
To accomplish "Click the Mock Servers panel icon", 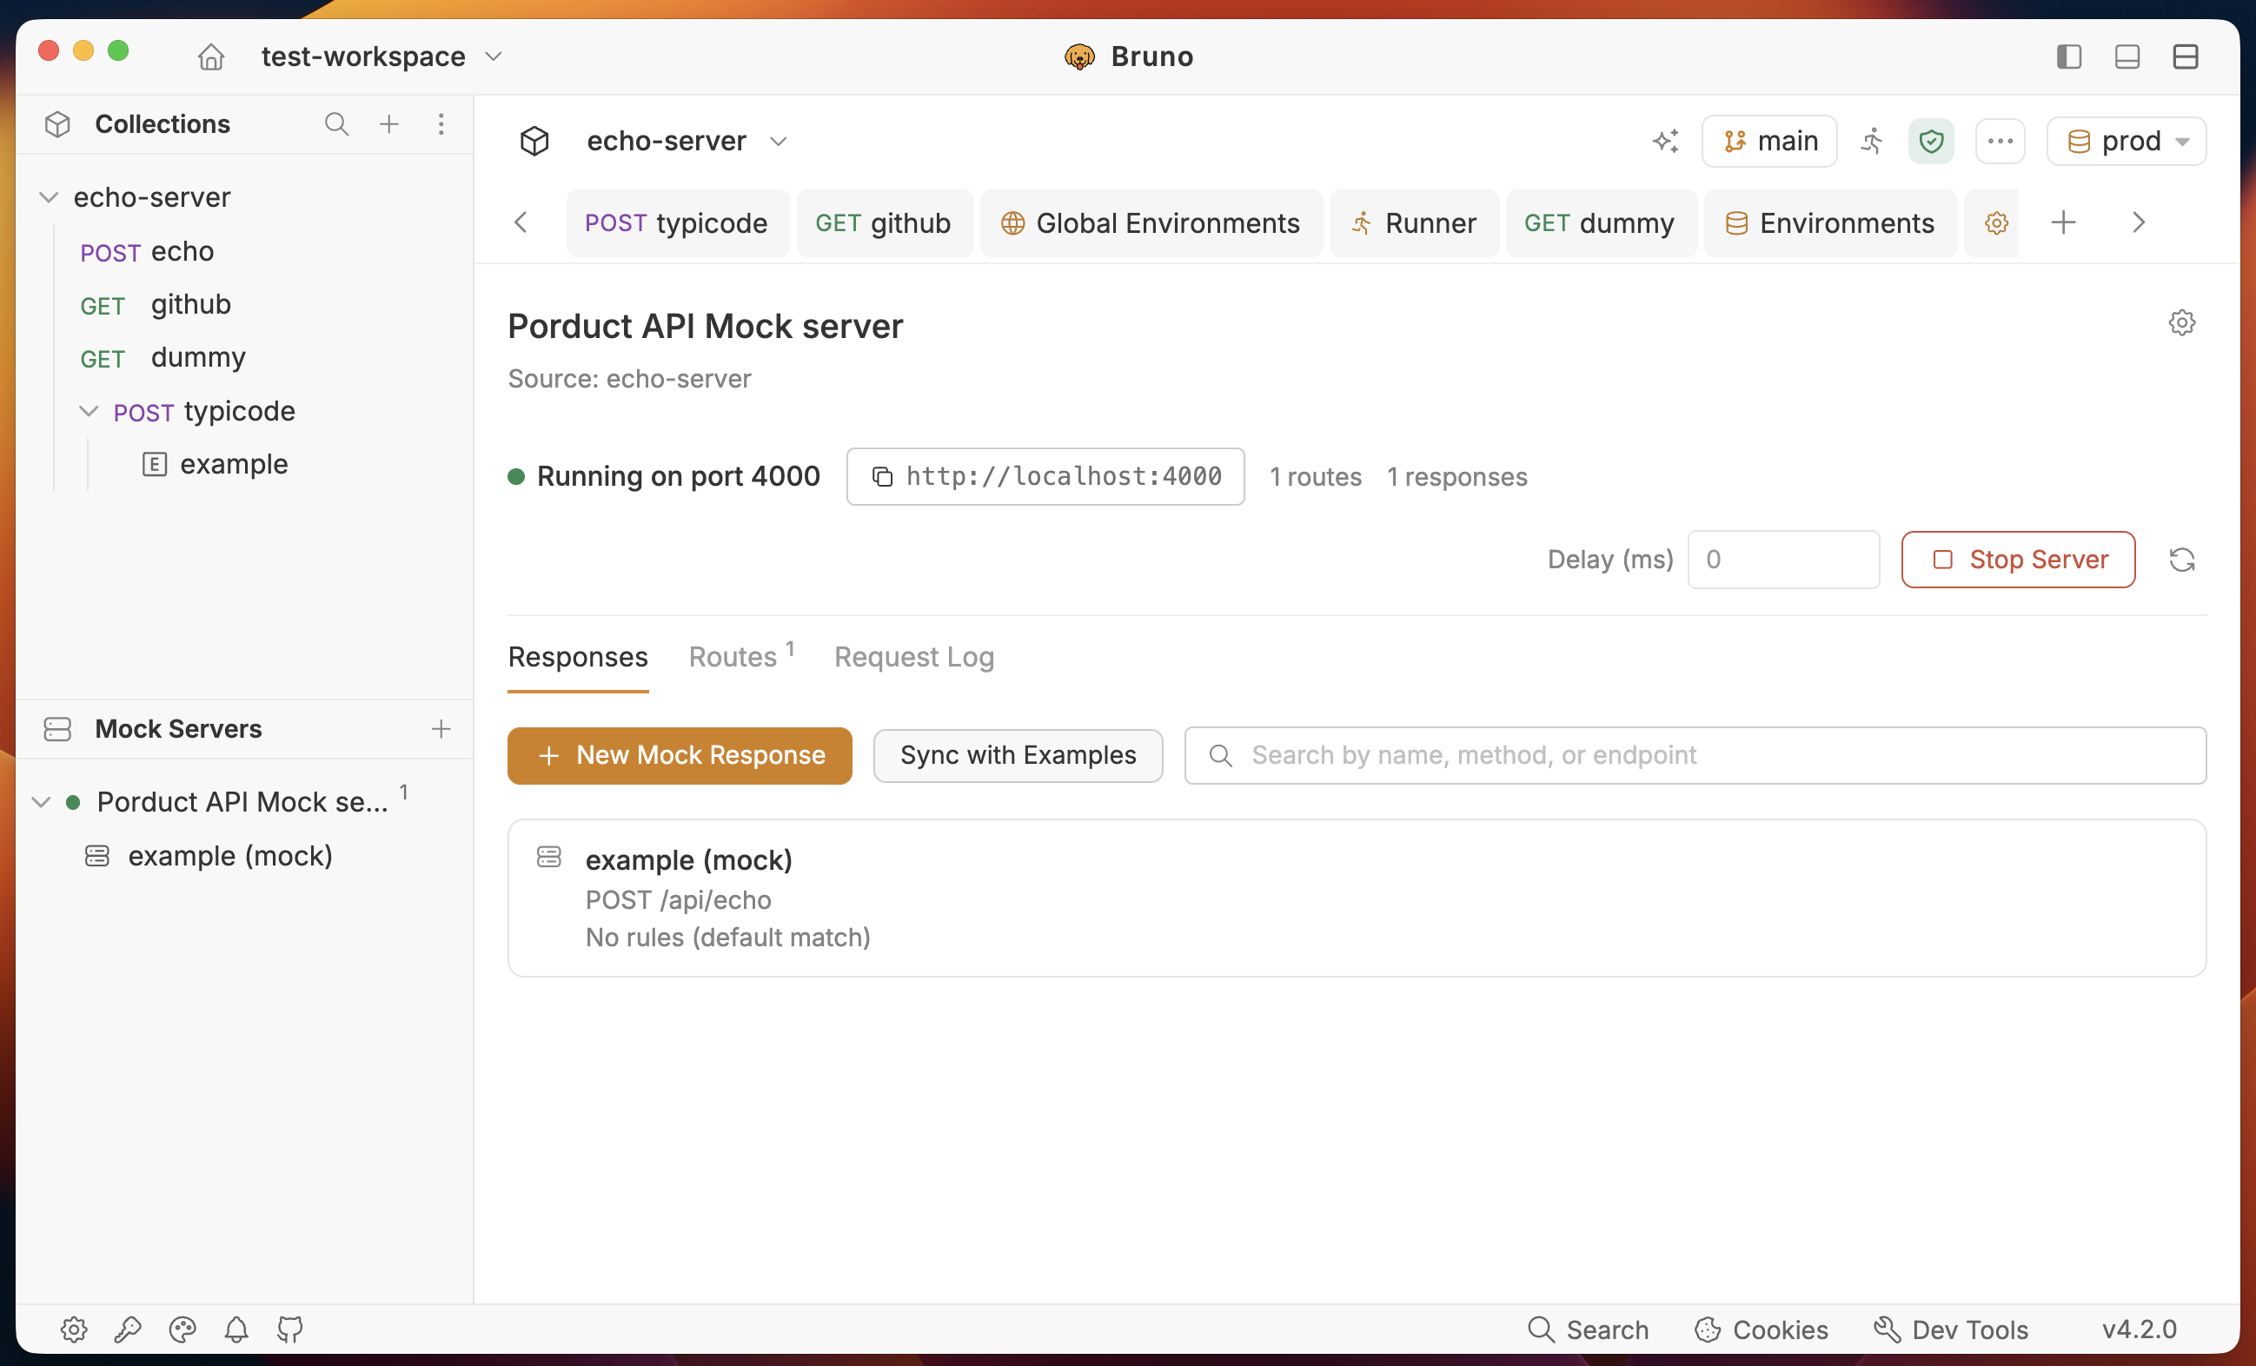I will tap(57, 729).
